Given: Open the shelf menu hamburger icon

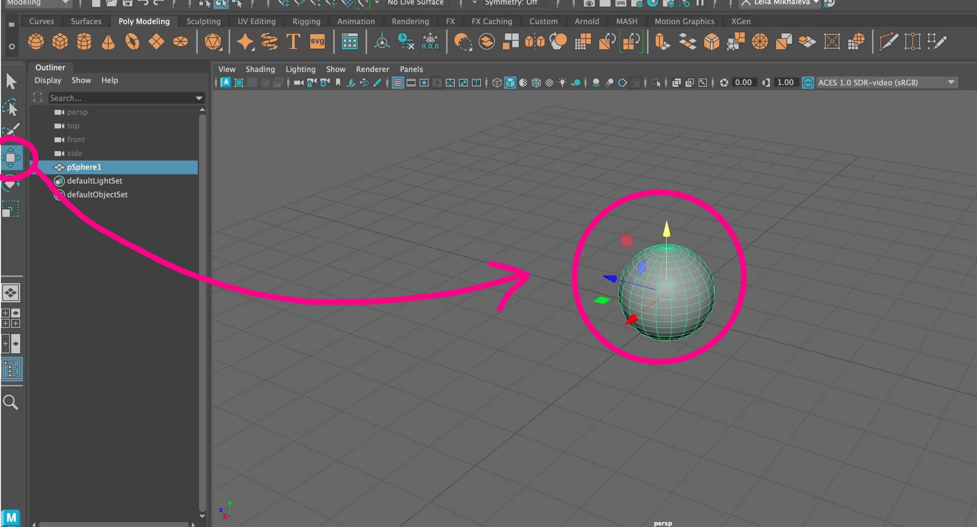Looking at the screenshot, I should (x=12, y=25).
